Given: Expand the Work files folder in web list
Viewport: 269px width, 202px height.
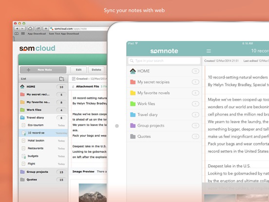Looking at the screenshot, I should pyautogui.click(x=22, y=110).
